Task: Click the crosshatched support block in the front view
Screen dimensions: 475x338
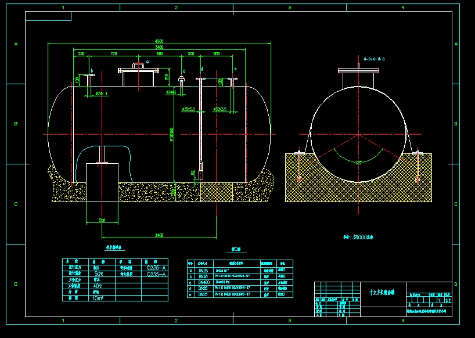Action: [x=217, y=192]
